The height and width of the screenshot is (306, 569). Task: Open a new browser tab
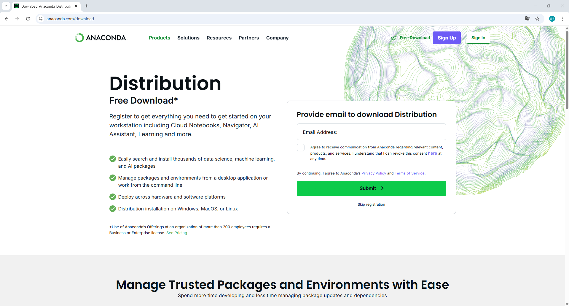[87, 6]
